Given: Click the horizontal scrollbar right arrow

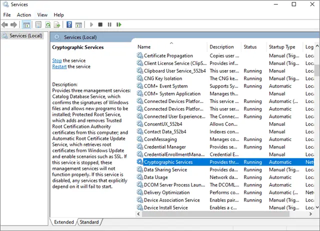Looking at the screenshot, I should (x=310, y=214).
